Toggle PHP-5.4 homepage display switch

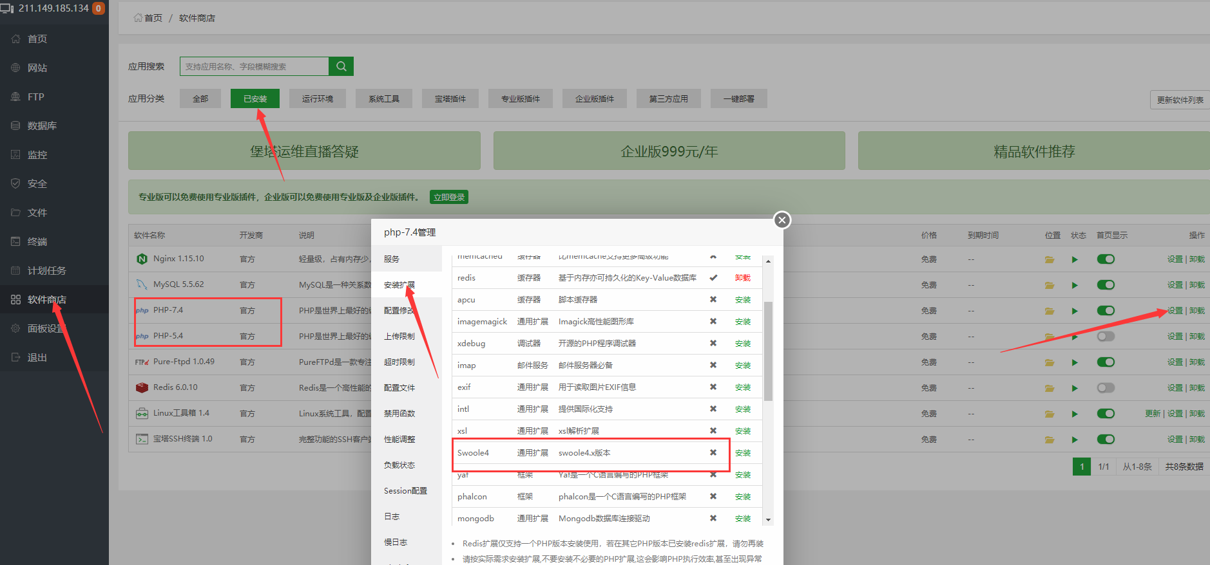(x=1106, y=336)
